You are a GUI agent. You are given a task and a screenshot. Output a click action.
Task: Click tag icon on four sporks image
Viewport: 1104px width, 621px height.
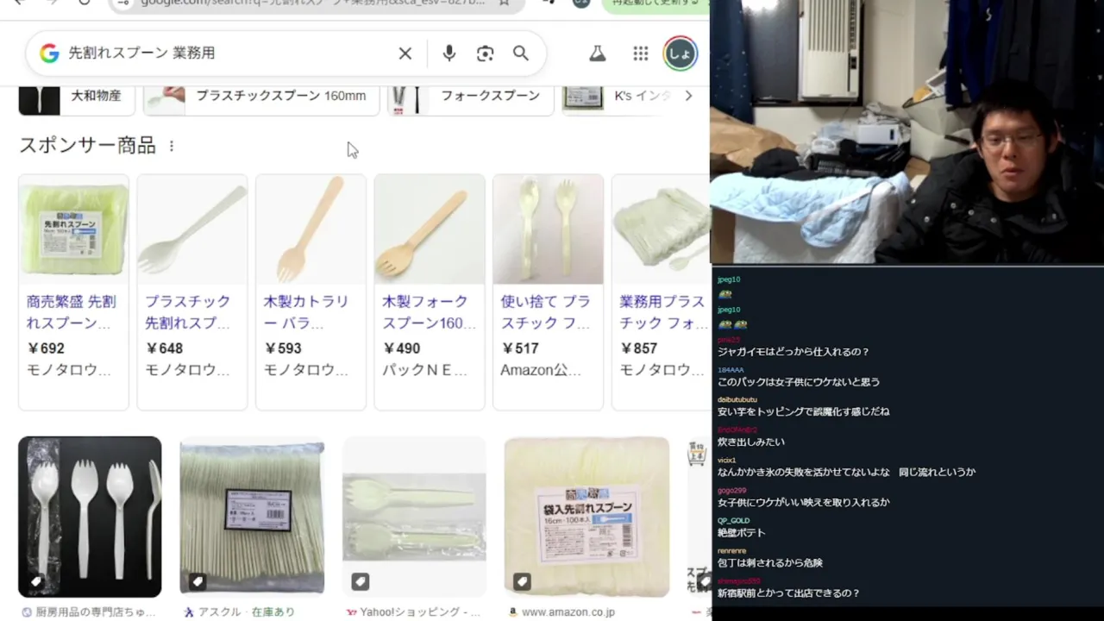[x=35, y=582]
